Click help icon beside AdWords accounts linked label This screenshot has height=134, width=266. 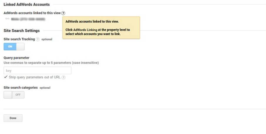63,13
